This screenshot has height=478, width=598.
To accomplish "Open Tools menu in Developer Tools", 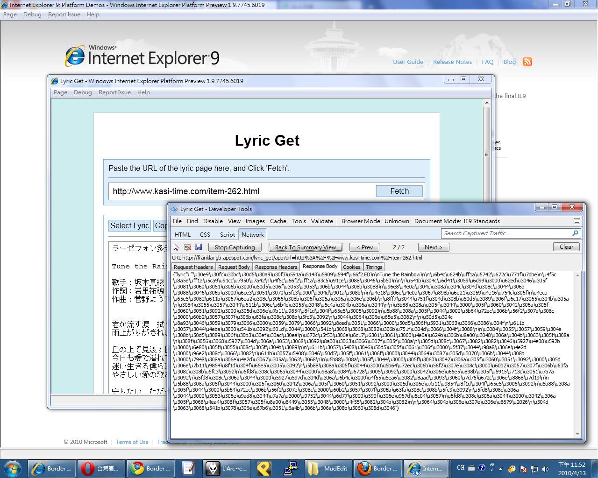I will [299, 221].
